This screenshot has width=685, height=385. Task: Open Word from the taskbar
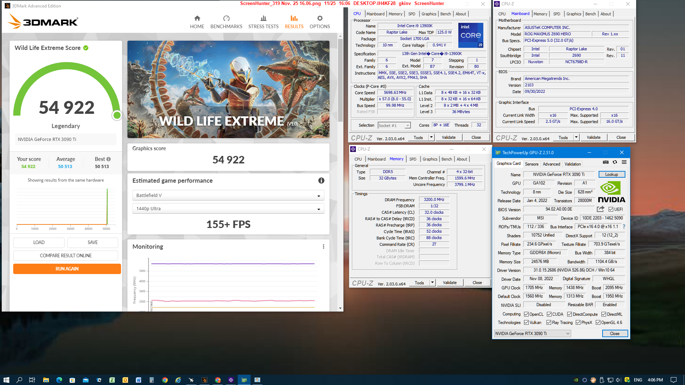[138, 380]
